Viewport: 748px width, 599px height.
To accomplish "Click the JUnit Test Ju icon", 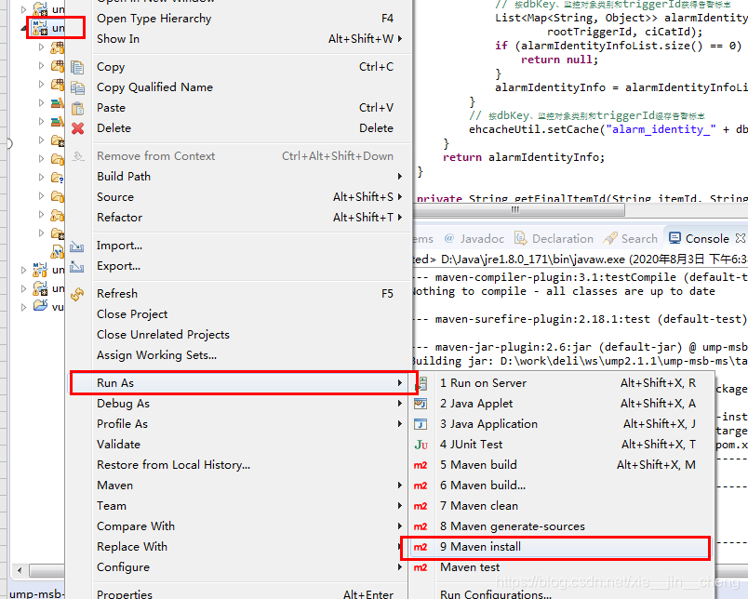I will [421, 445].
